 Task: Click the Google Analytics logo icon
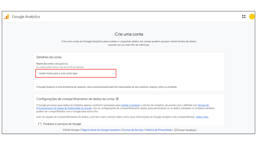(x=7, y=17)
